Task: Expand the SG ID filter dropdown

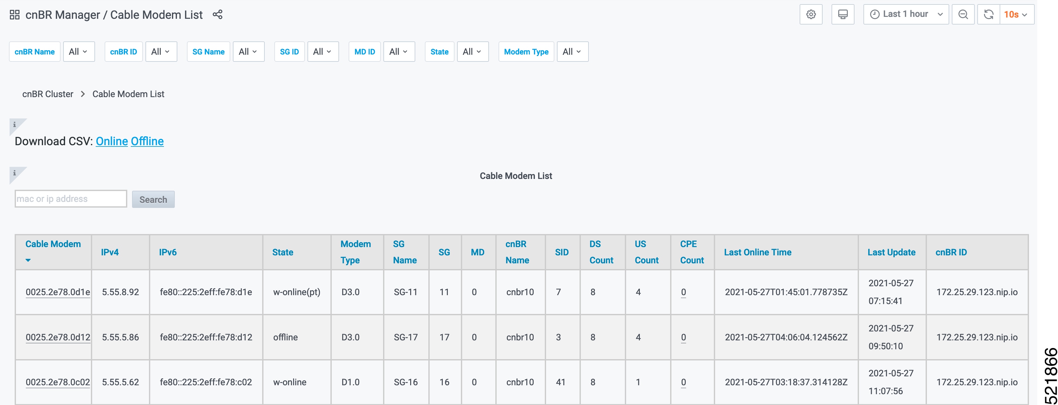Action: [x=323, y=52]
